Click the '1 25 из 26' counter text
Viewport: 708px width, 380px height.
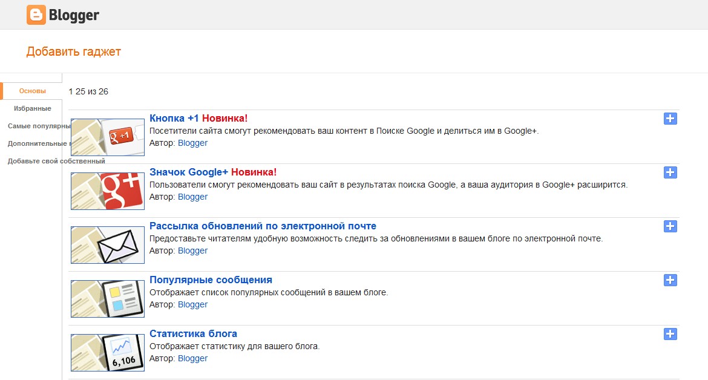pos(88,91)
